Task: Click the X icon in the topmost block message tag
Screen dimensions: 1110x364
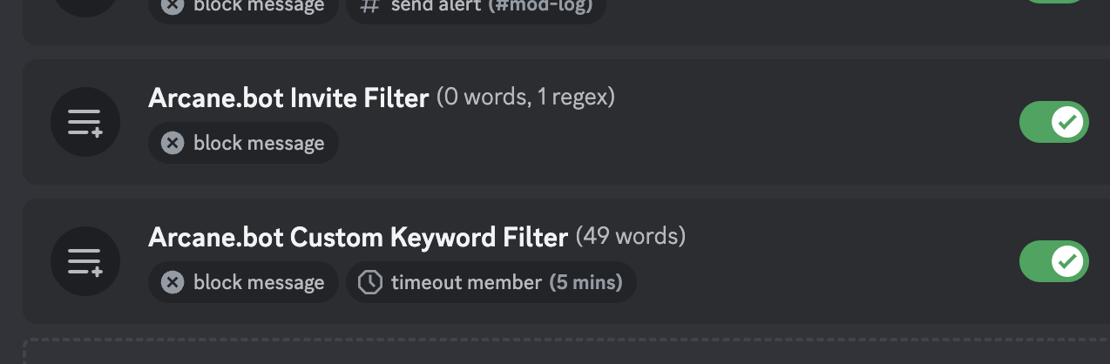Action: 173,5
